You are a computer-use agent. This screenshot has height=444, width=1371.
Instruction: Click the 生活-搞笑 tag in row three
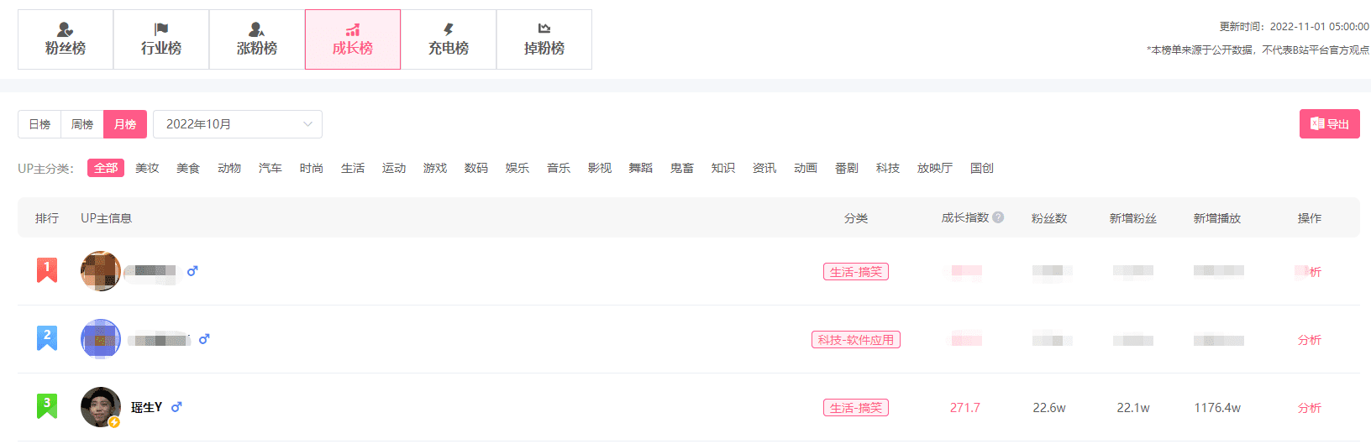856,408
